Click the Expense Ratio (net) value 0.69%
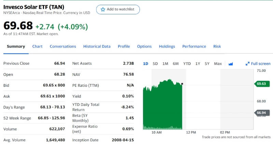Image resolution: width=273 pixels, height=145 pixels. tap(128, 129)
